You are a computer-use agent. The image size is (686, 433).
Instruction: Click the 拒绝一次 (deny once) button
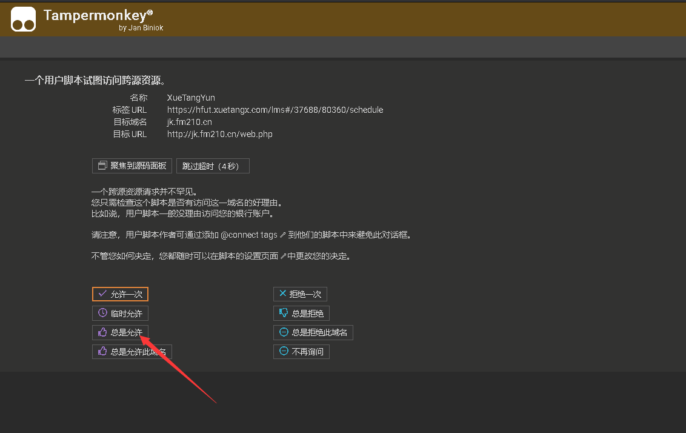[300, 294]
